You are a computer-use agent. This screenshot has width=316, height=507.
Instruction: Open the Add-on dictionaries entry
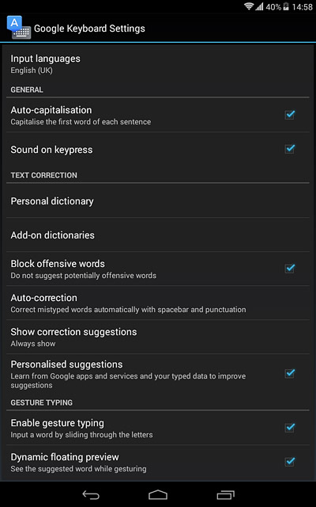158,234
